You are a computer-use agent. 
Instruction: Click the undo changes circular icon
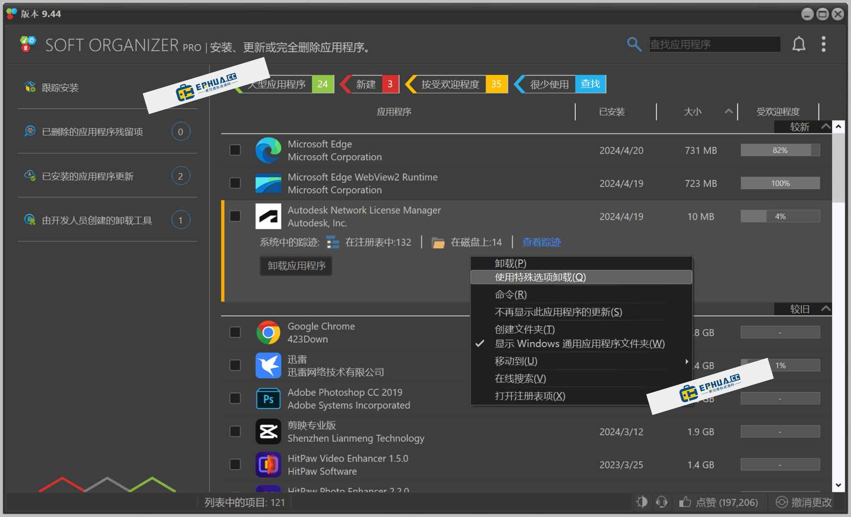pos(781,502)
